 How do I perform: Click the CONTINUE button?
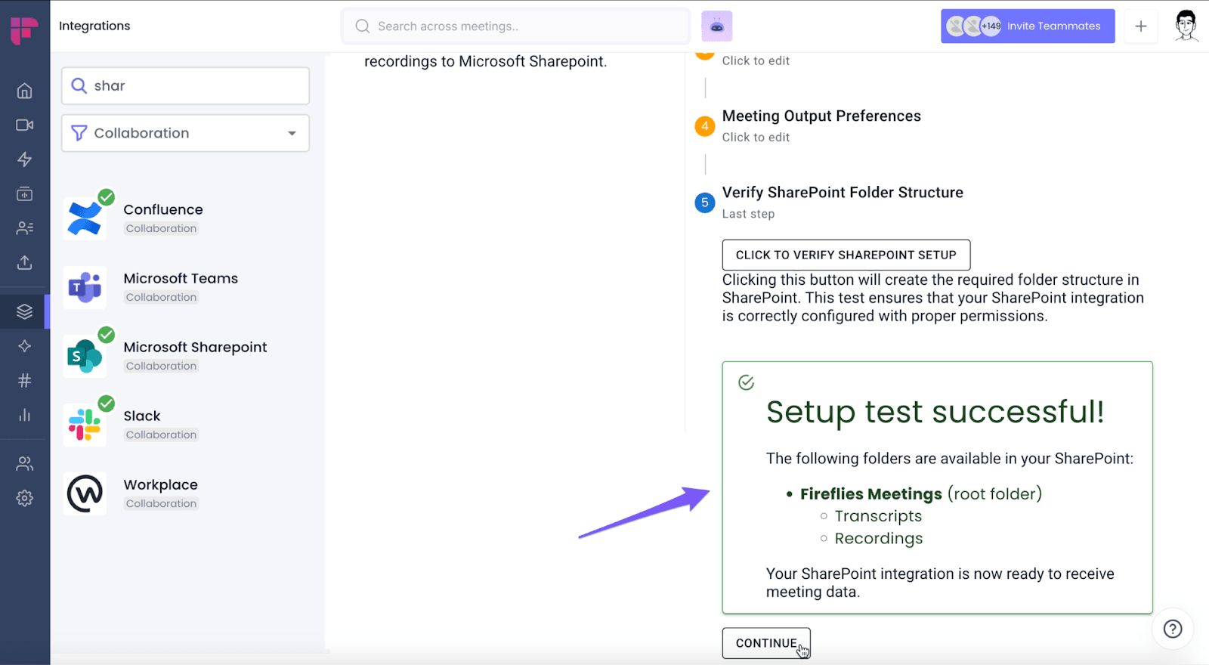tap(766, 643)
